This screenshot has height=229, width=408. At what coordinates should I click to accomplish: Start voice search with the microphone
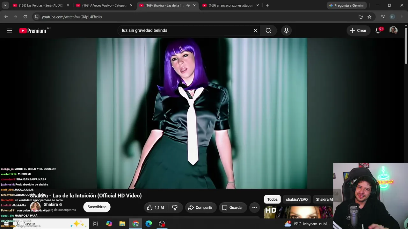[x=286, y=31]
